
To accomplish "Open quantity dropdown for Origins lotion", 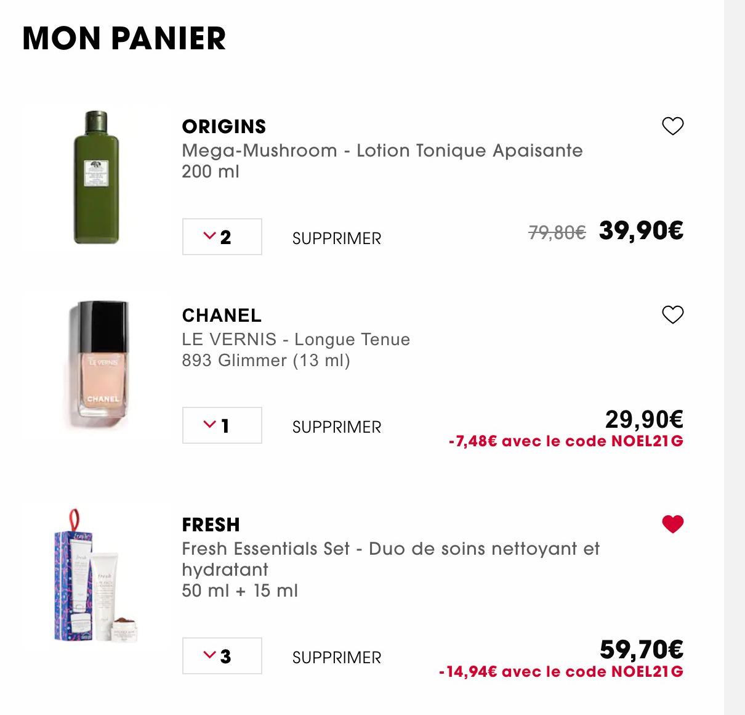I will [x=222, y=237].
